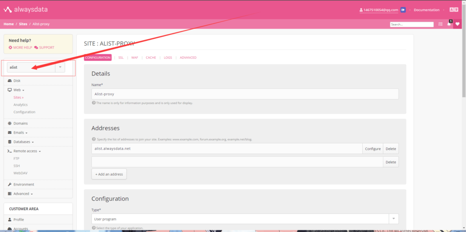Screen dimensions: 466x232
Task: Go to Home breadcrumb
Action: click(x=9, y=24)
